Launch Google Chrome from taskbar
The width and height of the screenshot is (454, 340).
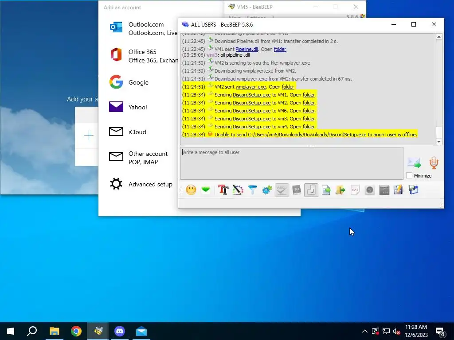point(76,331)
